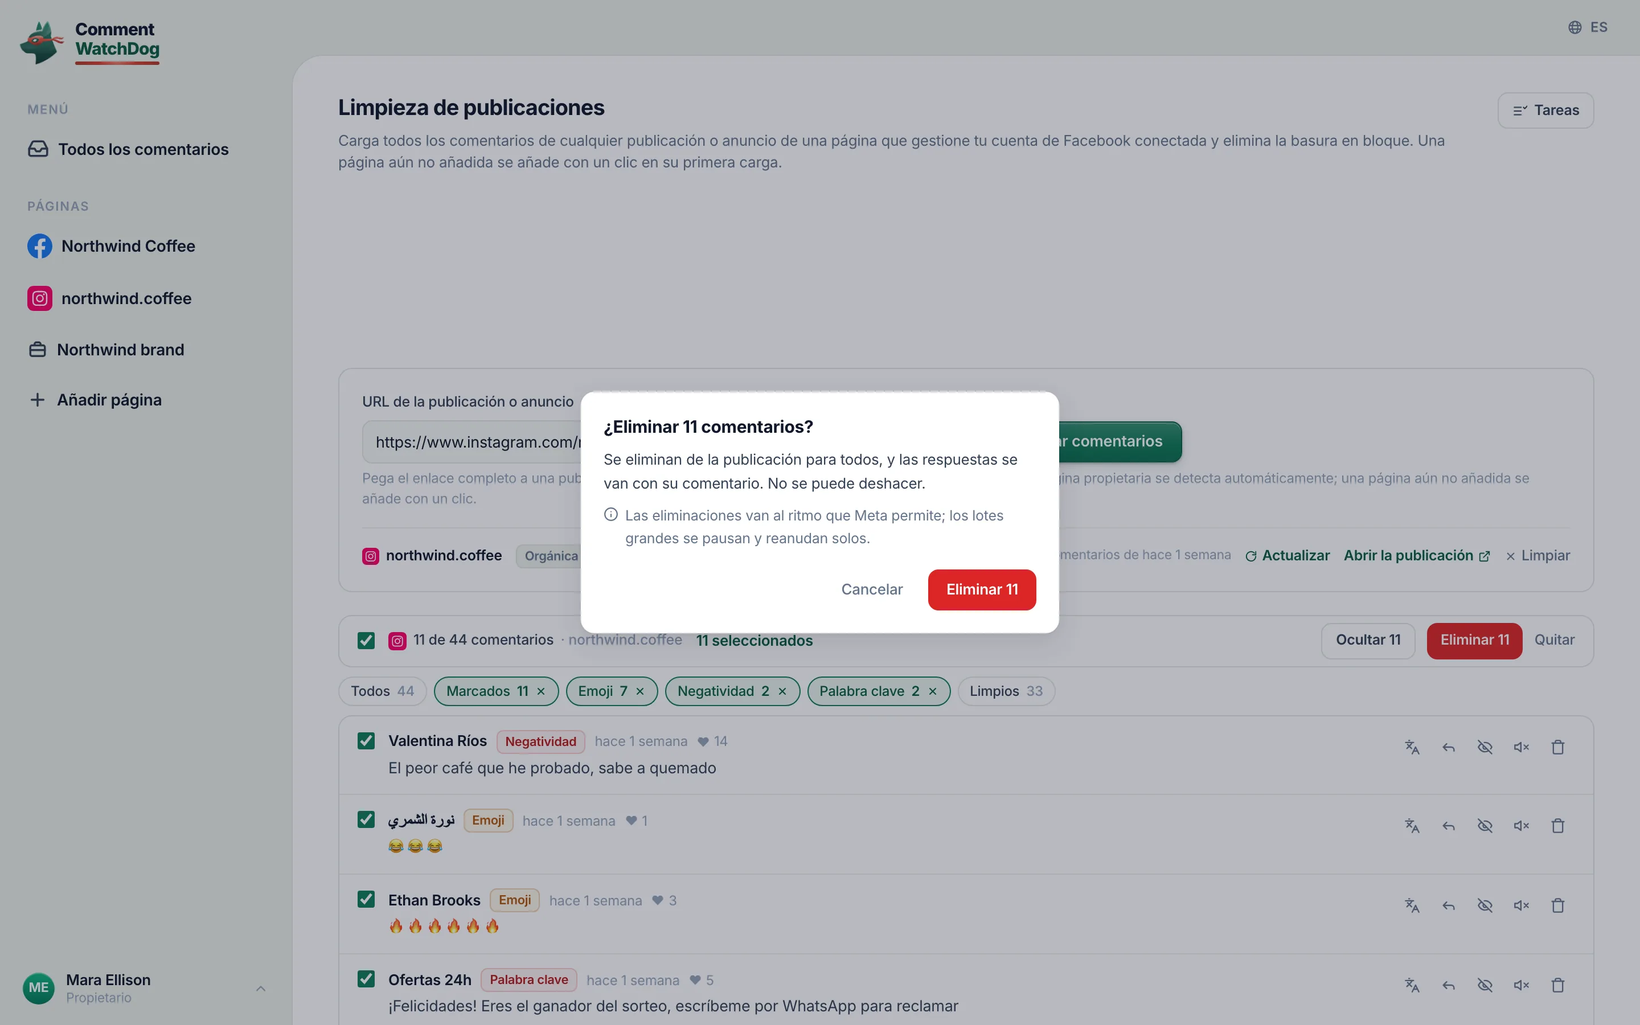Uncheck the نورة الشمري comment checkbox
Screen dimensions: 1640x1025
[x=366, y=820]
